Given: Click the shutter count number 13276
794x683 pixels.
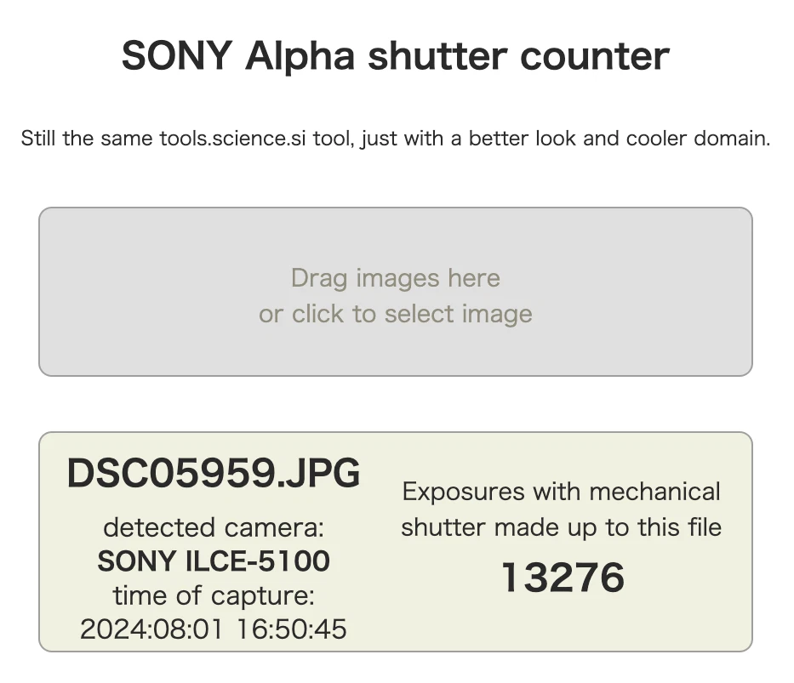Looking at the screenshot, I should [562, 578].
